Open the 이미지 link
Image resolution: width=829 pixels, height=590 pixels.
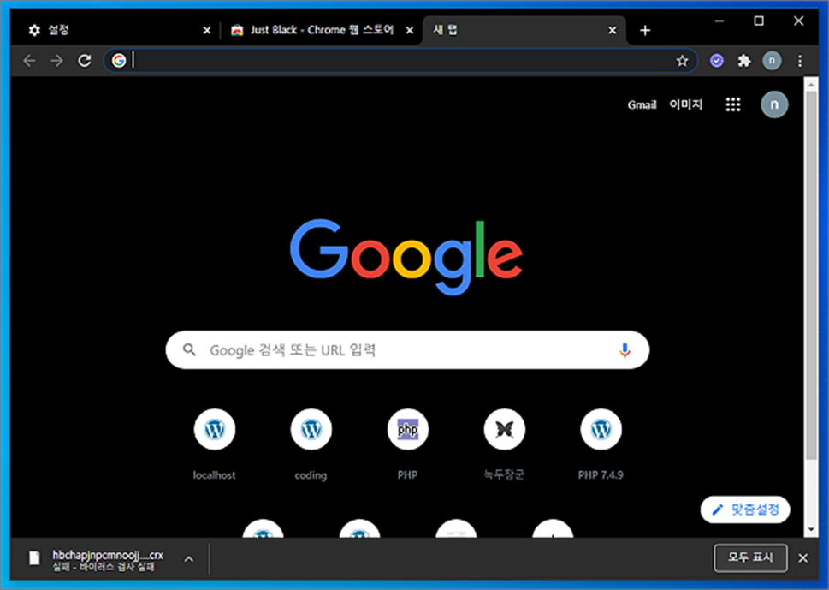(686, 104)
